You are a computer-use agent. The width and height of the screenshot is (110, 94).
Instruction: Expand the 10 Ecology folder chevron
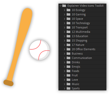(x=65, y=10)
